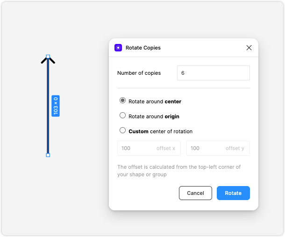
Task: Click the Rotate Copies title text
Action: pyautogui.click(x=143, y=48)
